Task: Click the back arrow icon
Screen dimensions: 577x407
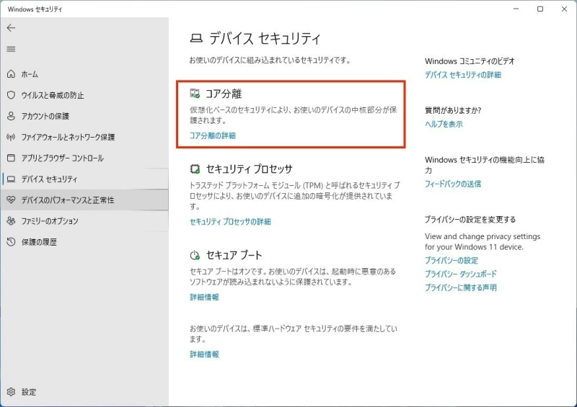Action: [x=11, y=28]
